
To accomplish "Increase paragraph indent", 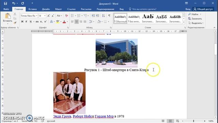I will click(x=98, y=16).
